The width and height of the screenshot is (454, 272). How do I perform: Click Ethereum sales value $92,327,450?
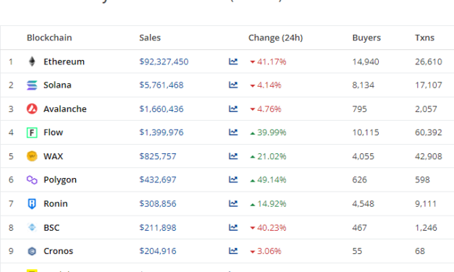pos(164,61)
